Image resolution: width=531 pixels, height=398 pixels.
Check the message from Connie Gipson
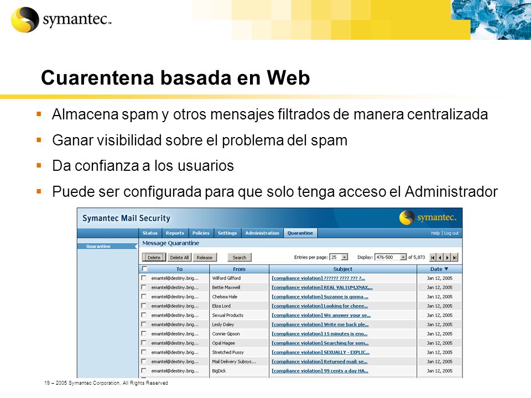coord(144,334)
